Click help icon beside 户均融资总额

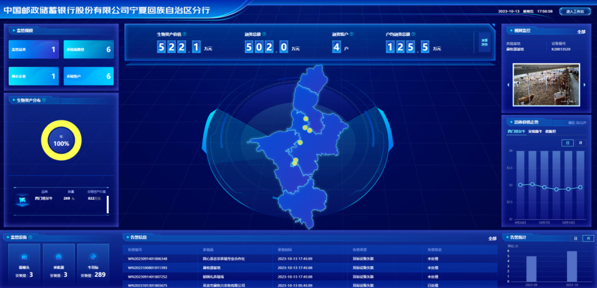pos(413,34)
